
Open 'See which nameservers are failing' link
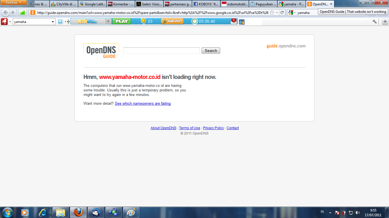[142, 104]
